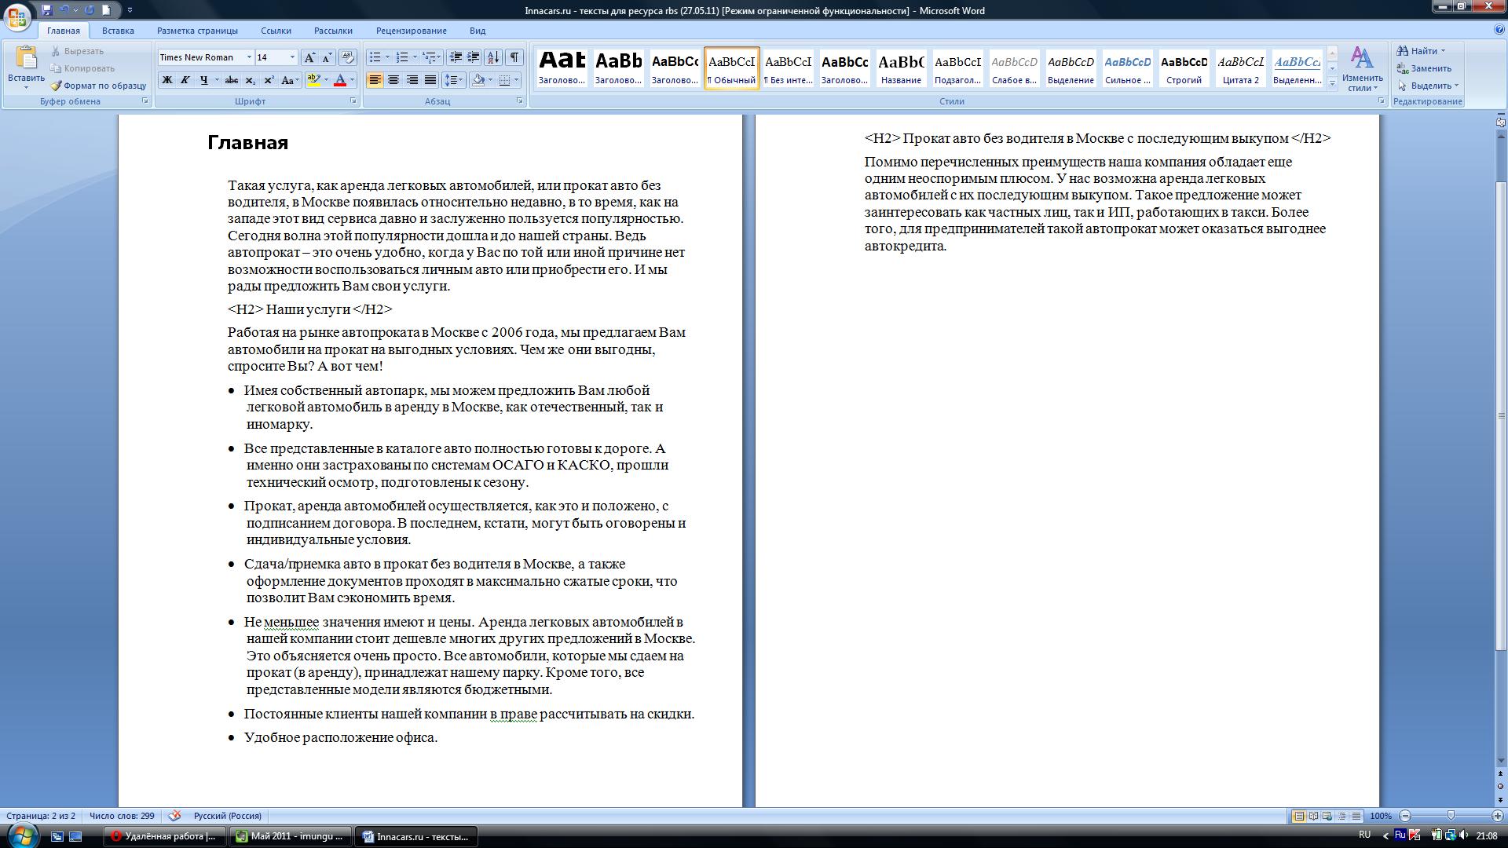Click the superscript x² icon
Screen dimensions: 1508x848
pos(269,80)
